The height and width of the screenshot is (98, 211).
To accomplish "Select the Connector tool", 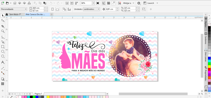I will point(3,73).
